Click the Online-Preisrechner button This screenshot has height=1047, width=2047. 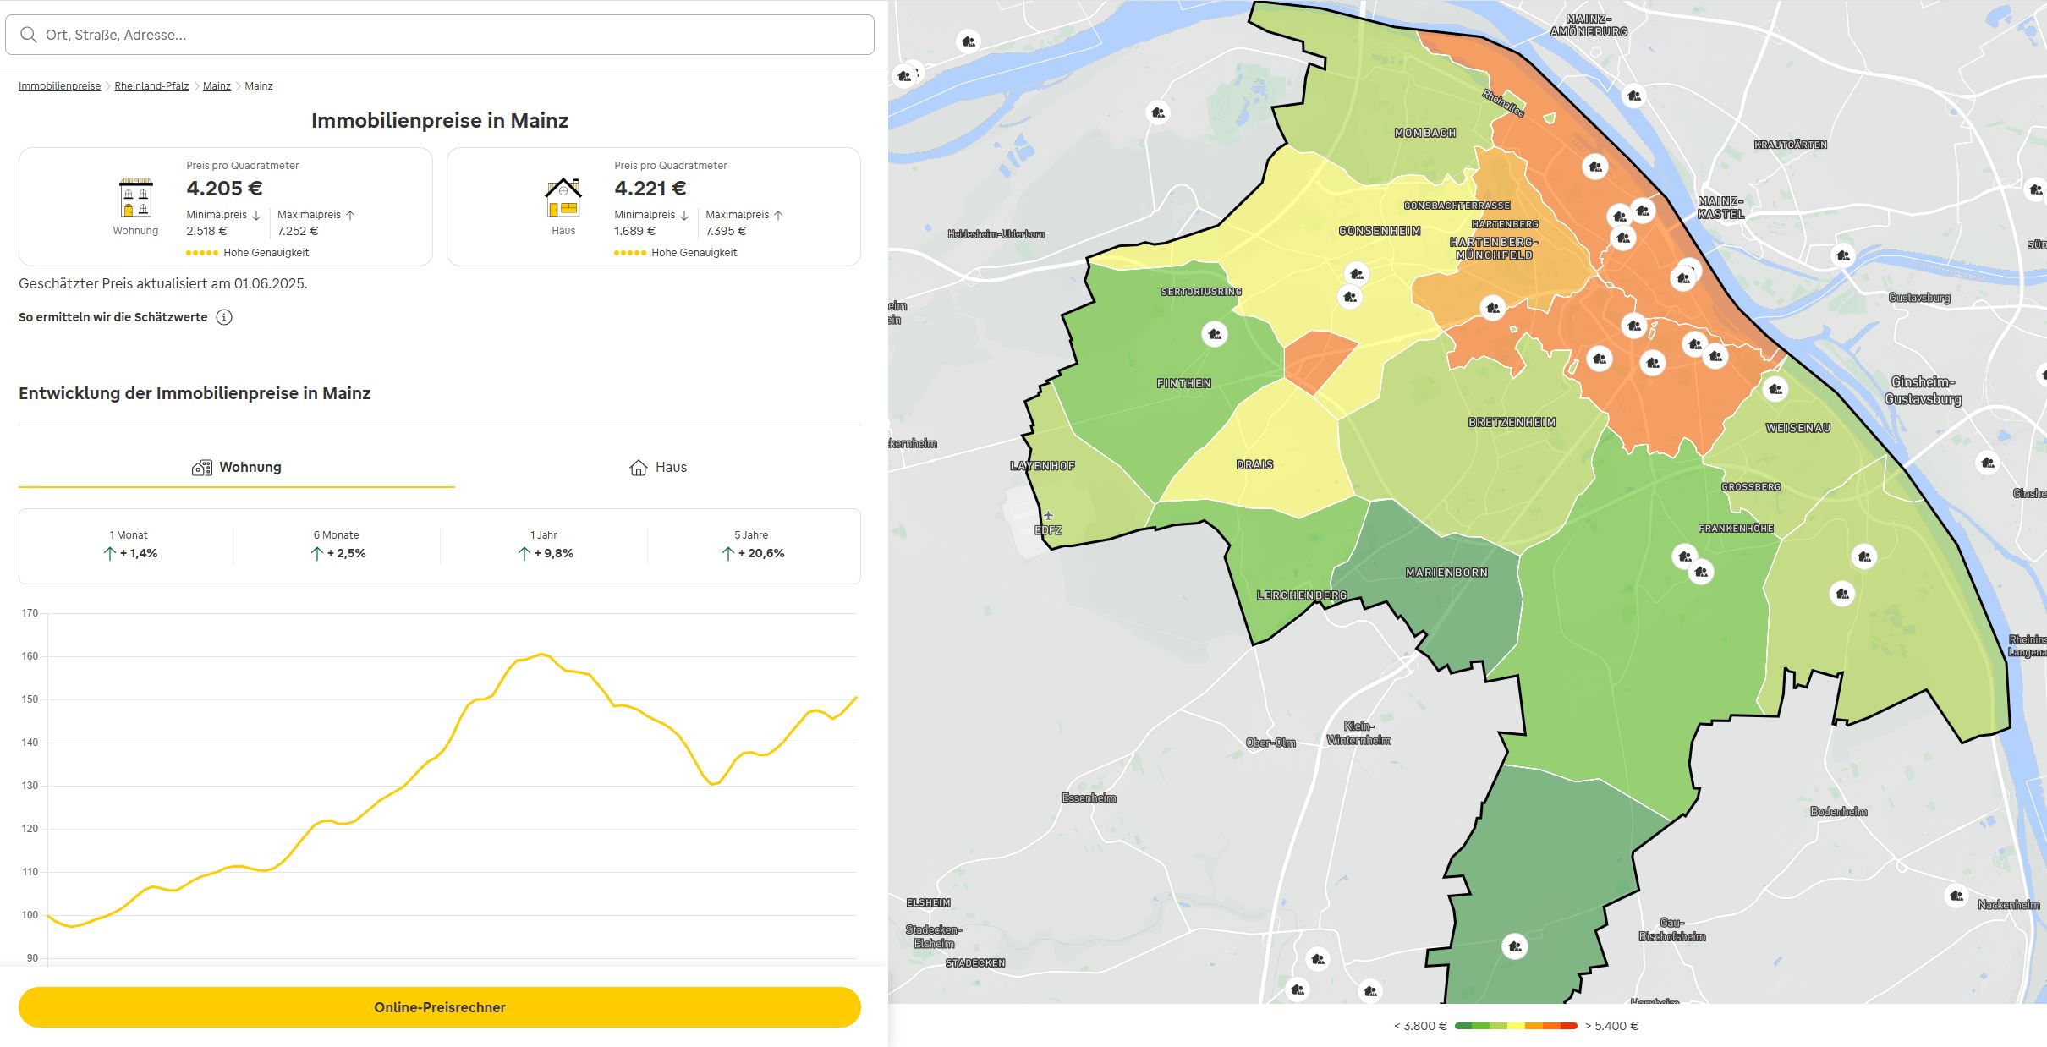pos(440,1006)
